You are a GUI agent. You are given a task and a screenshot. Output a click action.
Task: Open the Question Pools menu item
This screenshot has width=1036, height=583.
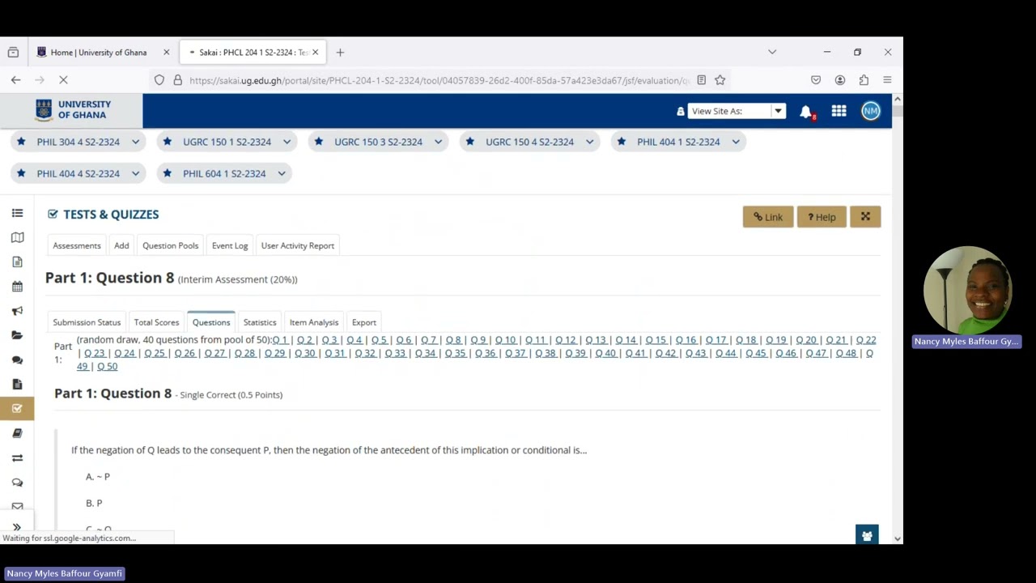(170, 245)
